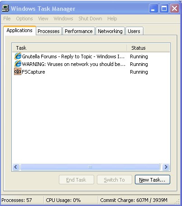Screen dimensions: 182x206
Task: Open the View menu
Action: pyautogui.click(x=43, y=19)
